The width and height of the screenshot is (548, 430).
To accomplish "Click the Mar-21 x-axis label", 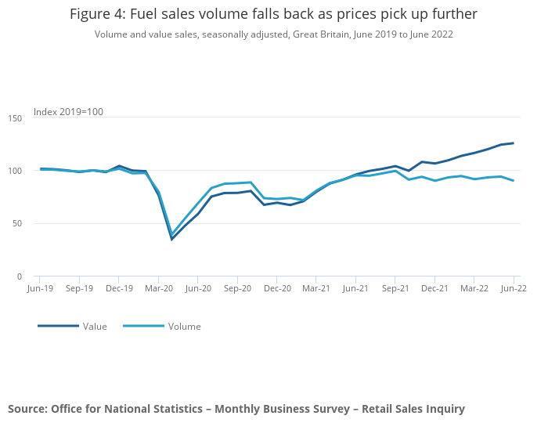I will [x=315, y=288].
